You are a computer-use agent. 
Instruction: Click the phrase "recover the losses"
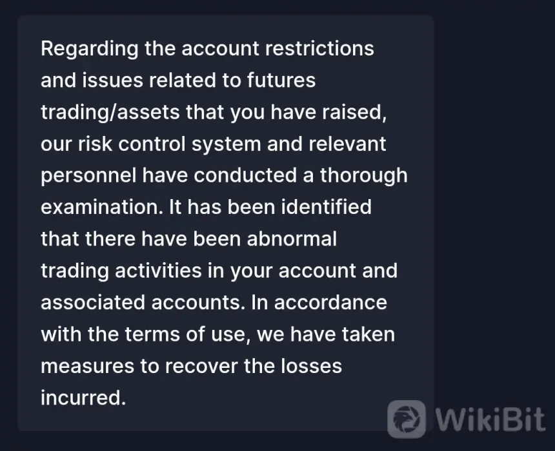[x=254, y=366]
